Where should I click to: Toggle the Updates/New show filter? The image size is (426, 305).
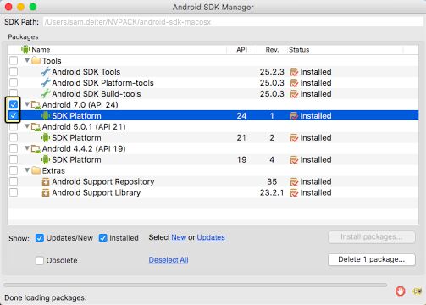(x=40, y=238)
